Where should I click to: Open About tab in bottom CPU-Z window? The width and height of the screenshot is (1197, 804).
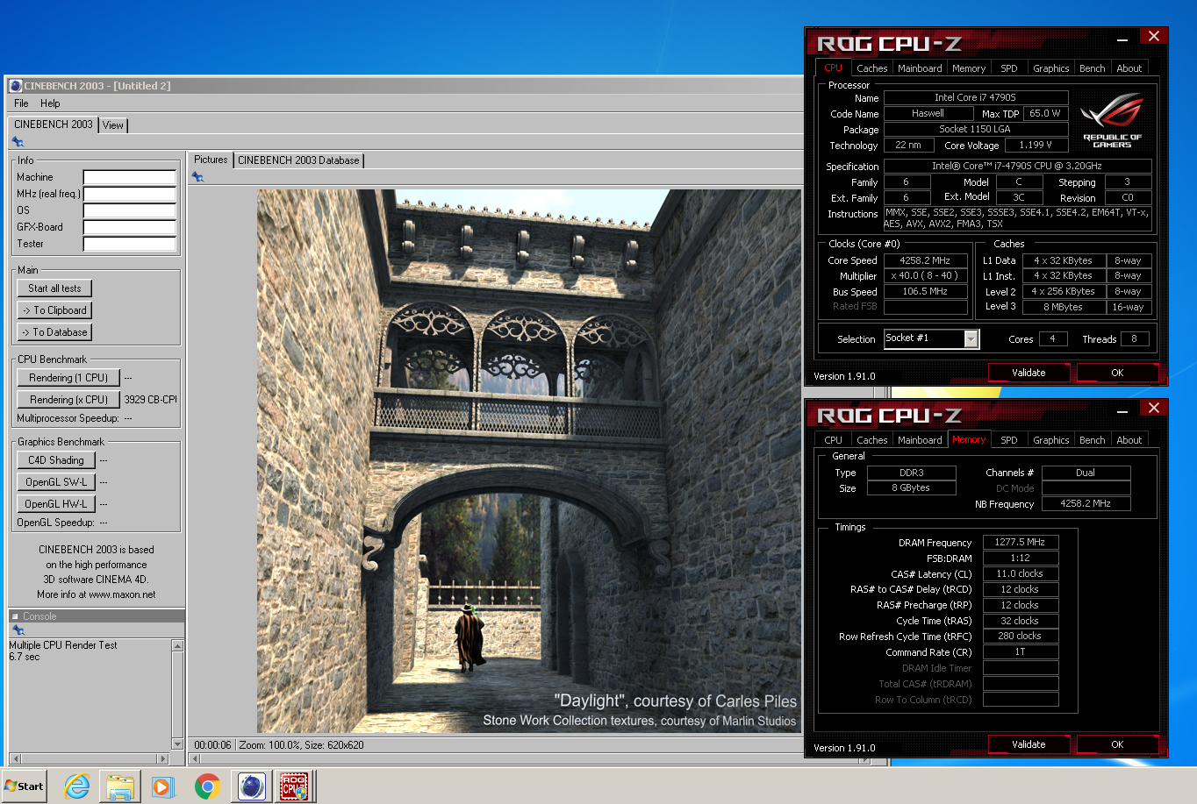[1129, 440]
